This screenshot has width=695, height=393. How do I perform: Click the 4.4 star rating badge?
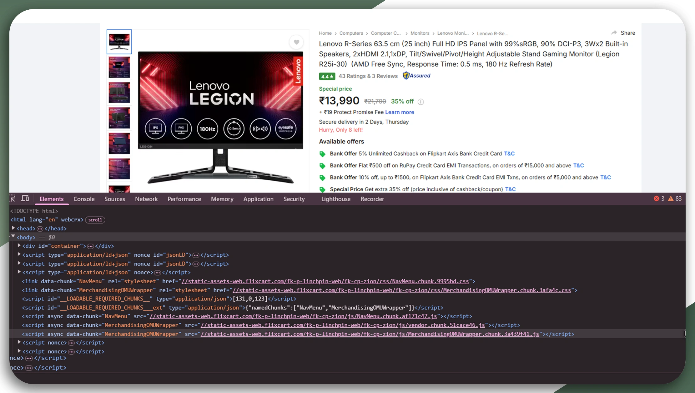click(x=327, y=76)
